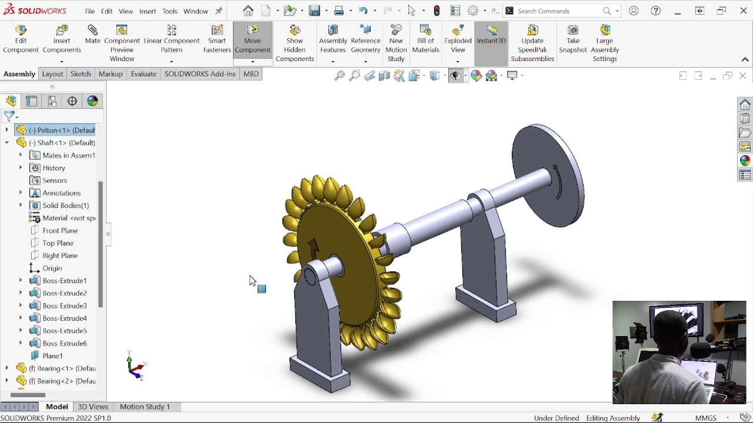Toggle hide/show items eye icon
The image size is (753, 423).
click(455, 75)
